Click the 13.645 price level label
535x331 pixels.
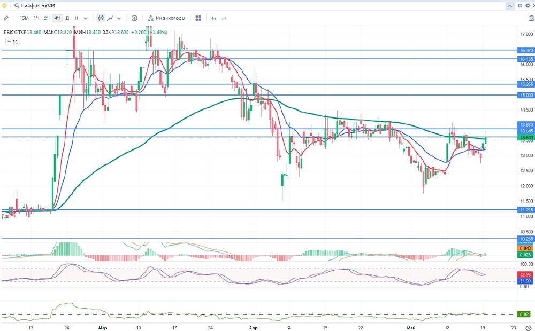click(526, 131)
